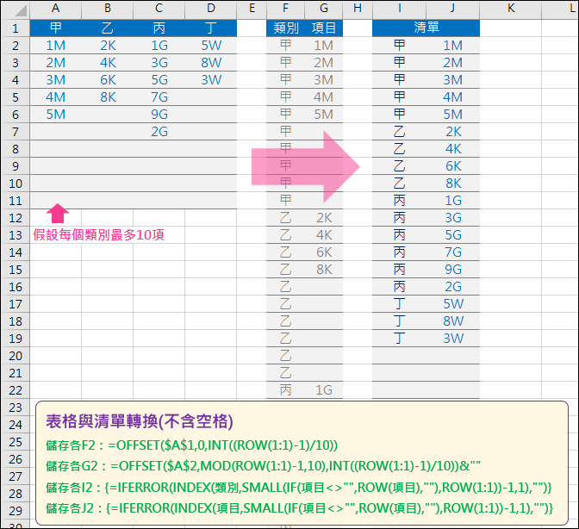Select cell G12 containing 2K
Viewport: 579px width, 529px height.
pyautogui.click(x=324, y=218)
